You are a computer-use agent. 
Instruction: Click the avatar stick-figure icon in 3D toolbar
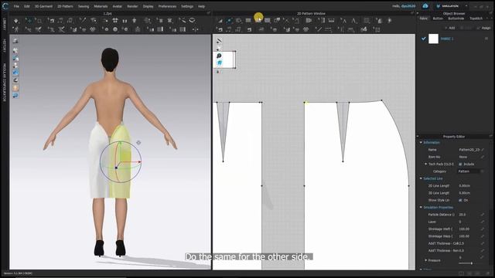point(15,29)
